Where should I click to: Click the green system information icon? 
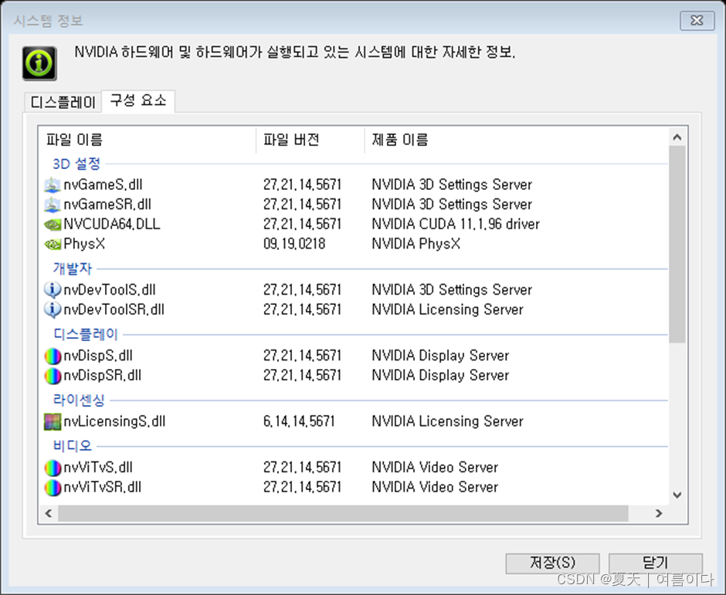[x=39, y=63]
